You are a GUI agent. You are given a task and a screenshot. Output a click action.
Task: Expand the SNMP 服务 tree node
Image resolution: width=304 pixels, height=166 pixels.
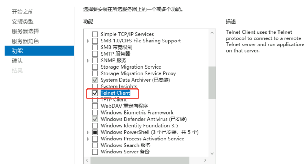click(88, 60)
